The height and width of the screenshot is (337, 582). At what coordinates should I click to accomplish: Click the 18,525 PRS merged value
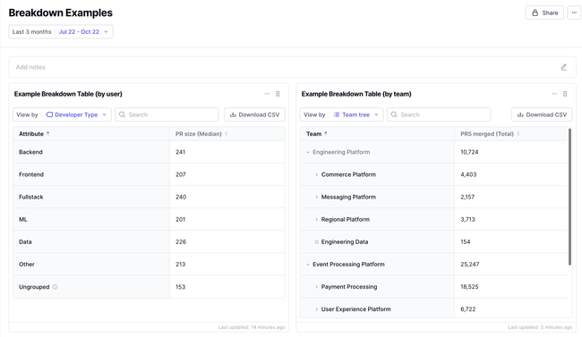click(469, 287)
